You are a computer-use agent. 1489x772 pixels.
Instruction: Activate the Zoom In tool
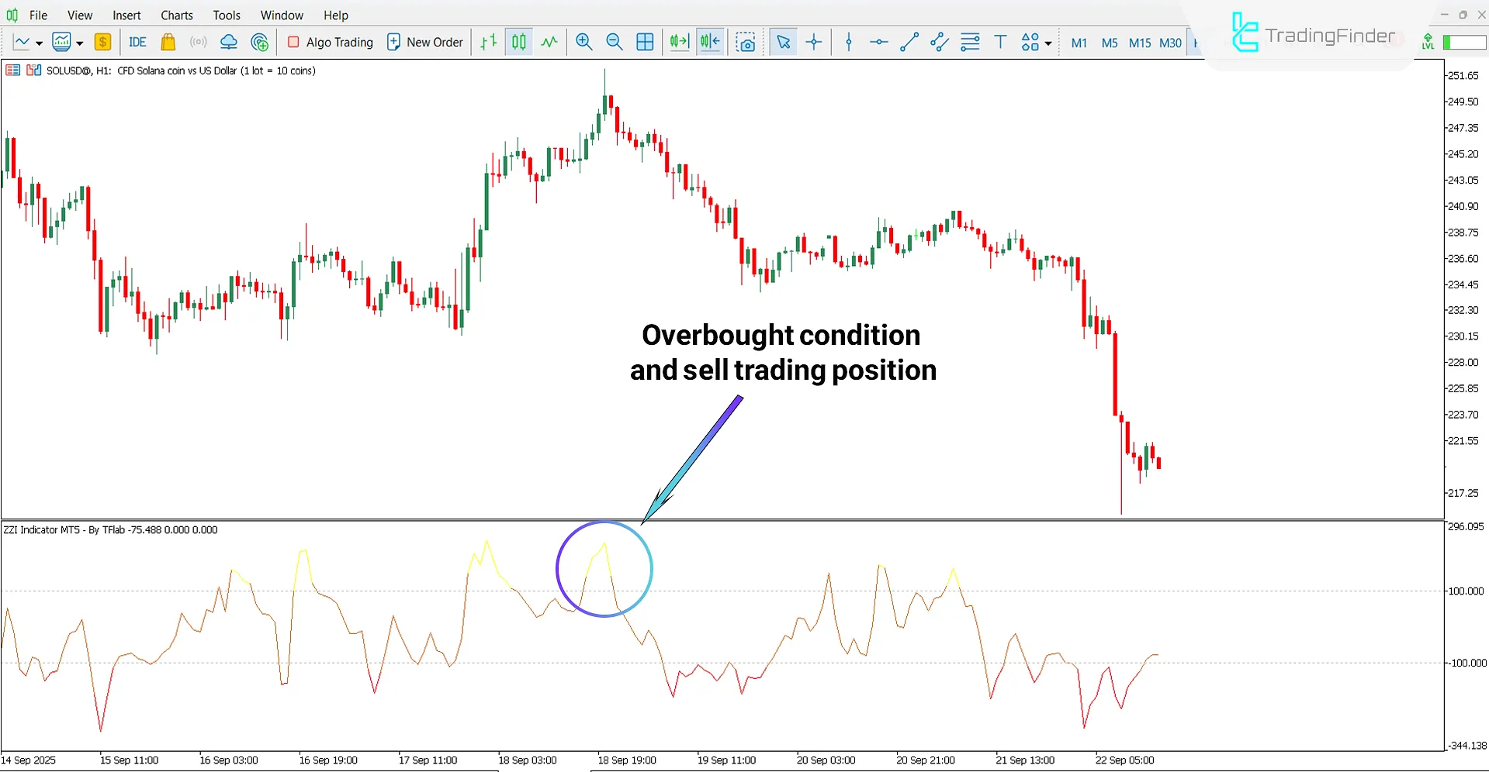pyautogui.click(x=584, y=42)
